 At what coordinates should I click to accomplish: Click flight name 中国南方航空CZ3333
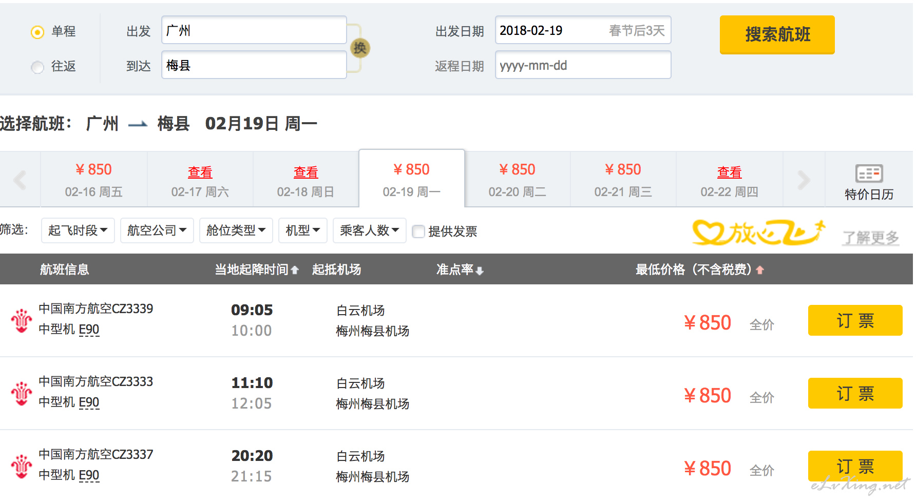tap(96, 381)
